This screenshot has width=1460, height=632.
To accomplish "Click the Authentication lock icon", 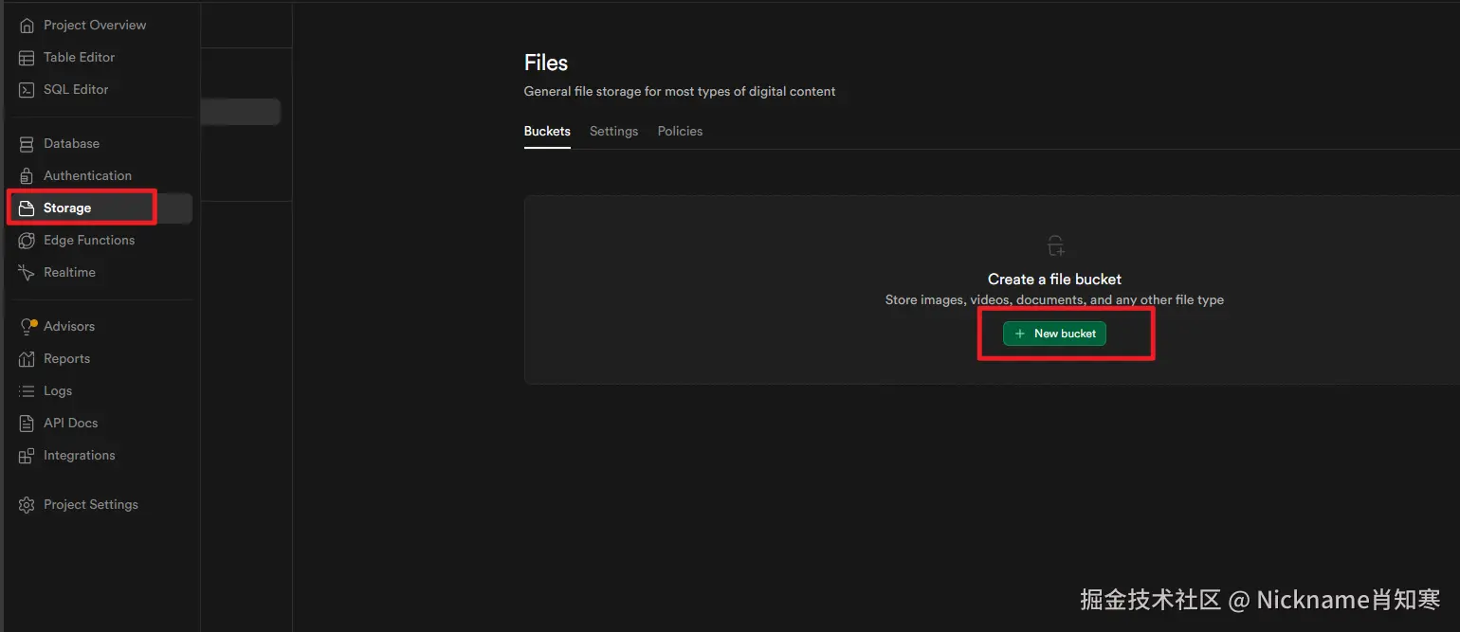I will 27,176.
